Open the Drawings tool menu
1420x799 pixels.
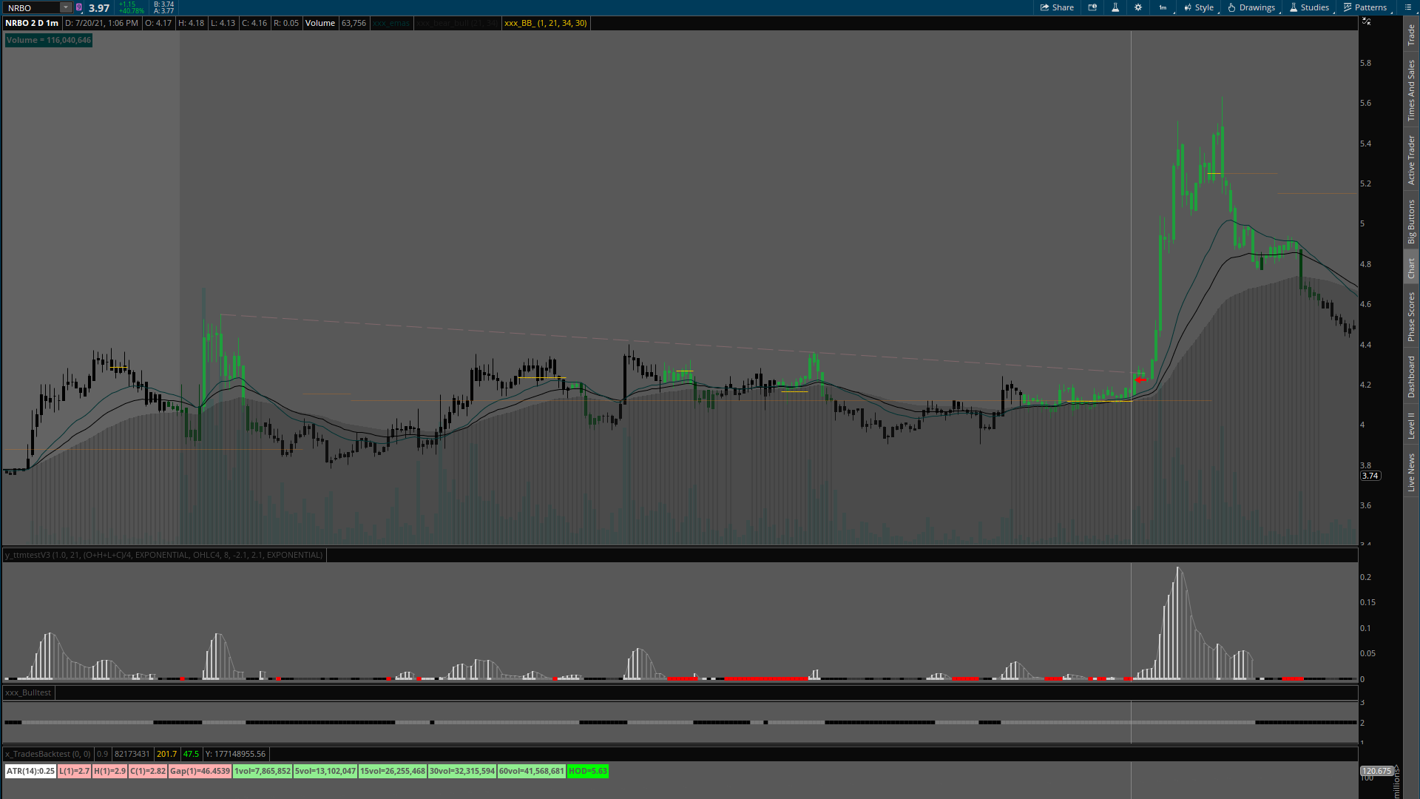1251,7
